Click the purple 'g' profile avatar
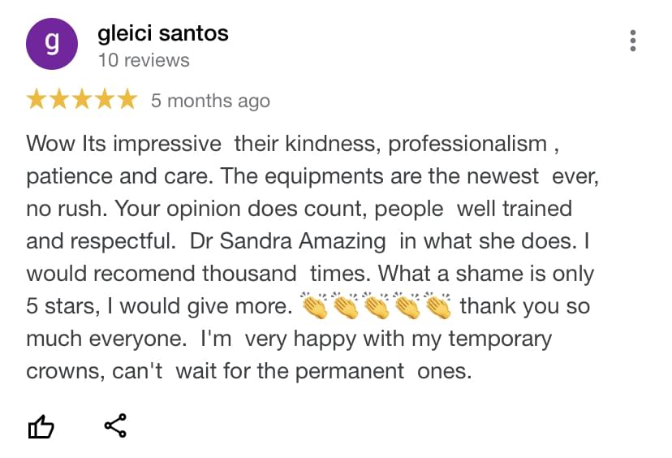Viewport: 672px width, 458px height. point(52,43)
